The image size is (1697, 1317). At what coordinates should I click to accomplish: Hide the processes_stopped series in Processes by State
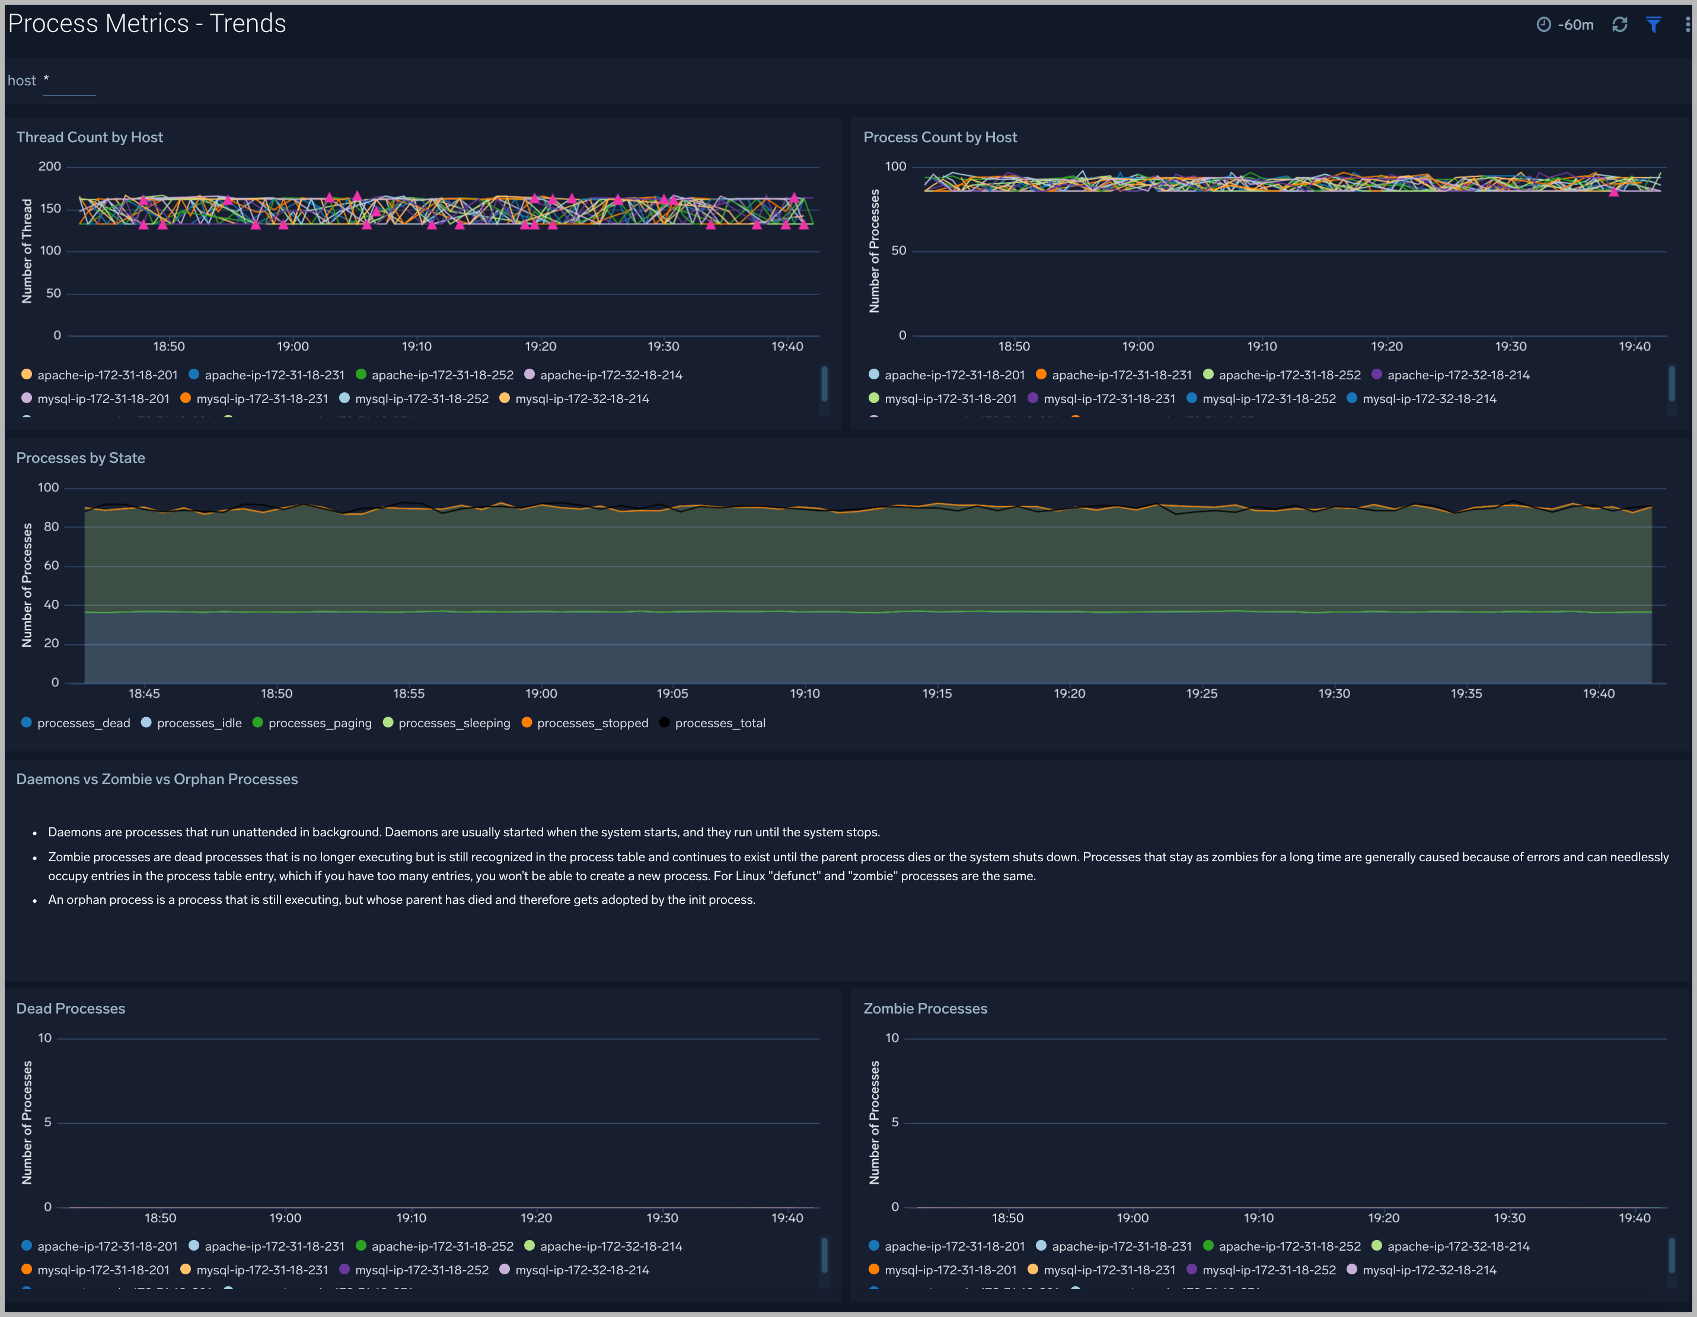click(528, 722)
